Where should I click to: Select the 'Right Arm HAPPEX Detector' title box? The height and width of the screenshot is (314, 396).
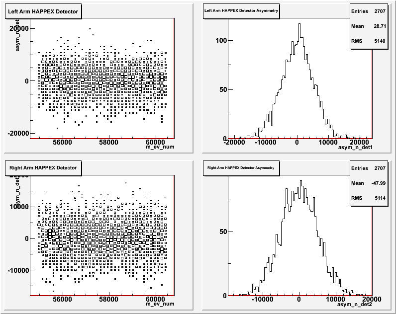tap(43, 168)
